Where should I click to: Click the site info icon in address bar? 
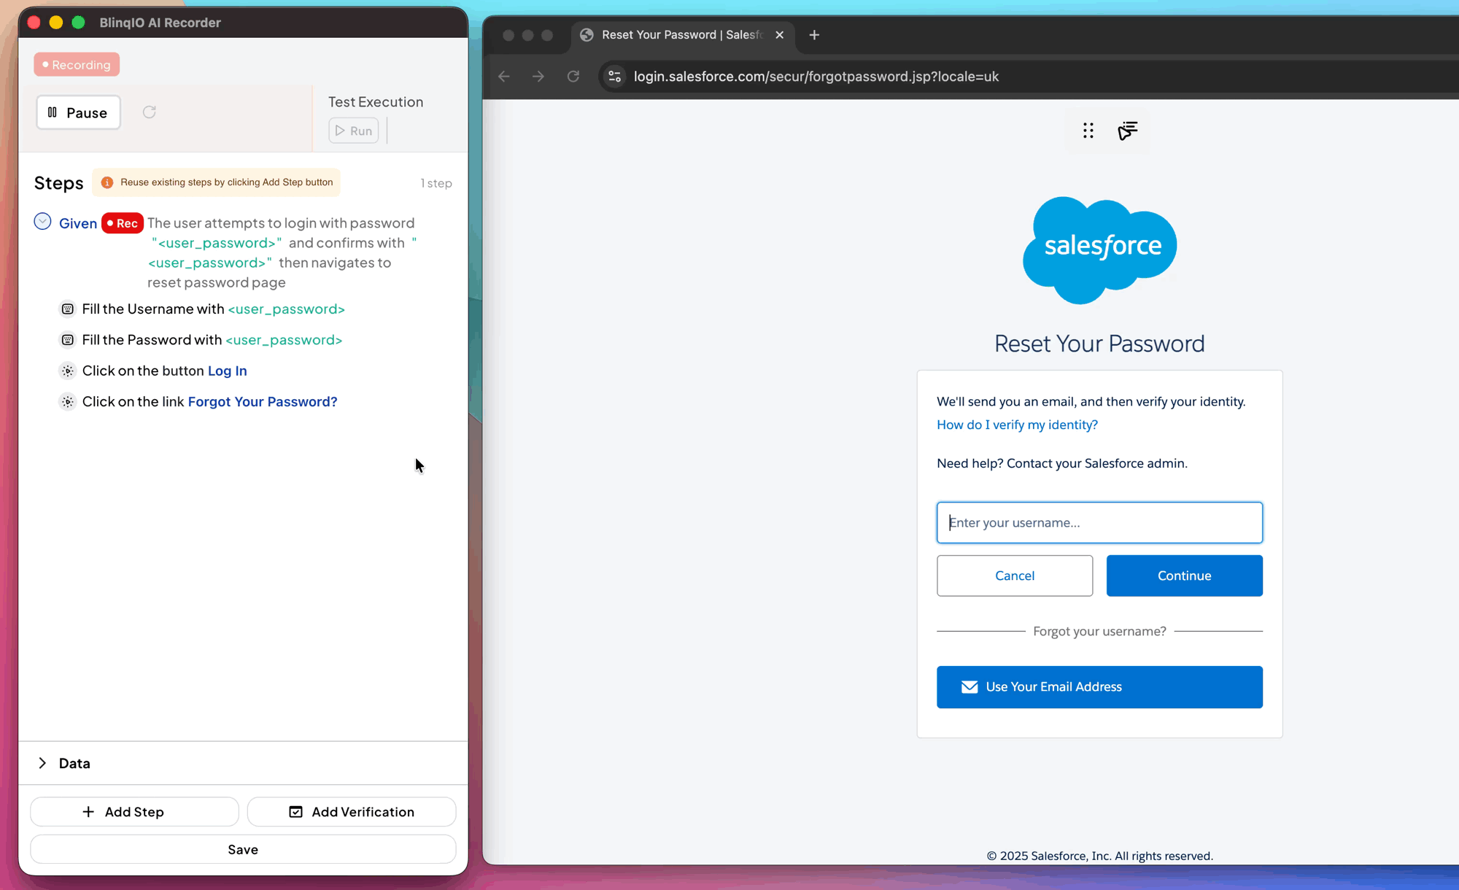click(x=615, y=77)
